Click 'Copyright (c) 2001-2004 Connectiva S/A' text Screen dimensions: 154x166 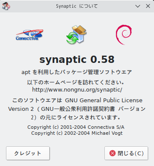click(76, 127)
